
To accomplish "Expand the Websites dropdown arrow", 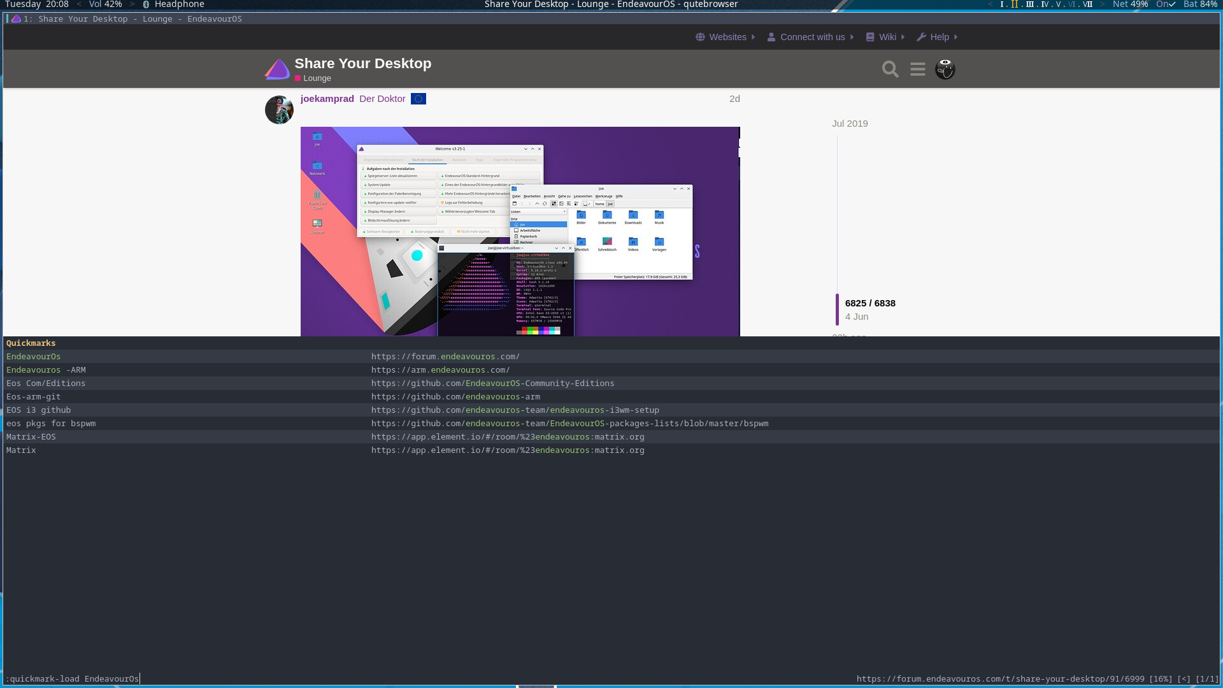I will pos(754,37).
